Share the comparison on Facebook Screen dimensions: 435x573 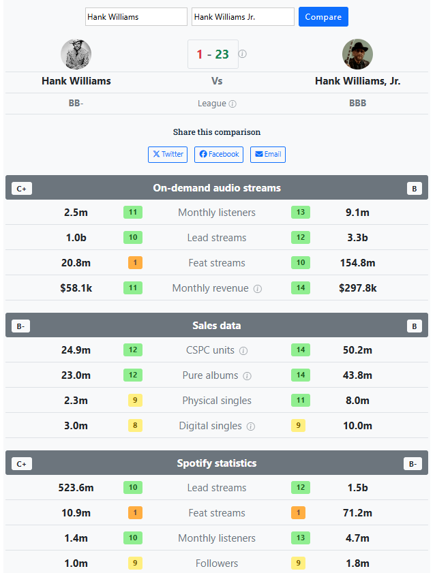point(219,154)
